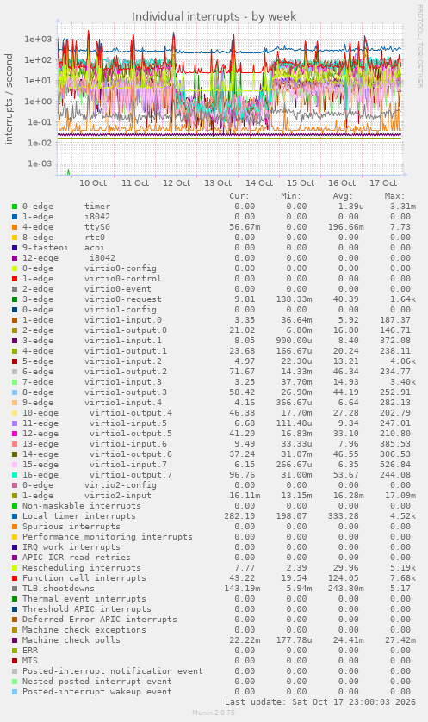Click the 'virtio1-input.0' legend label
Screen dimensions: 428x722
(123, 320)
